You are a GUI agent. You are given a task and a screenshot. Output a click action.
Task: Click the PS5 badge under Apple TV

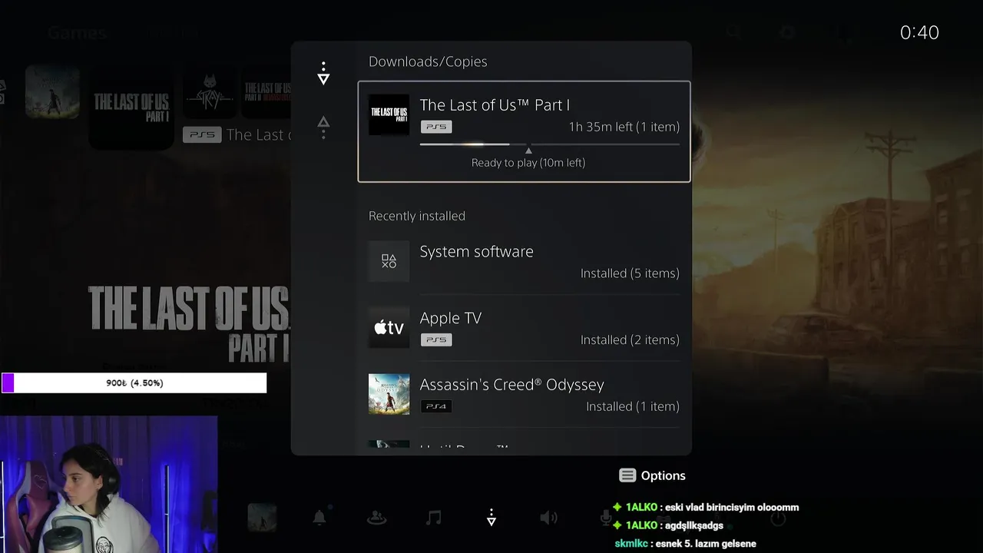(x=436, y=339)
